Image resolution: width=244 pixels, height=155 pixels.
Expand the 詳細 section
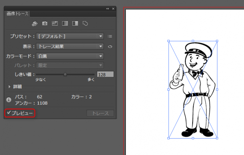[10, 87]
